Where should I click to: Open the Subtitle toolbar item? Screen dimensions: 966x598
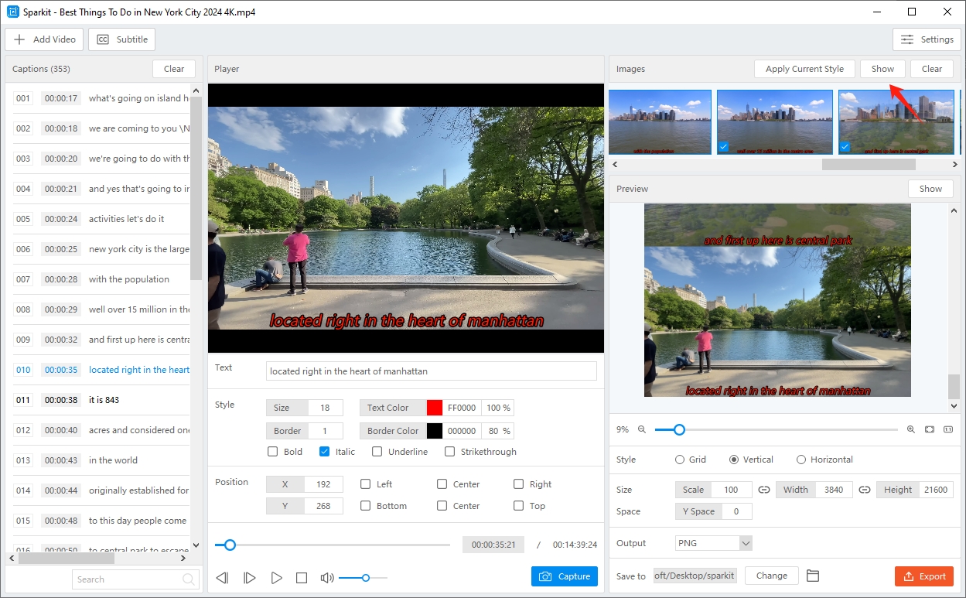tap(122, 39)
